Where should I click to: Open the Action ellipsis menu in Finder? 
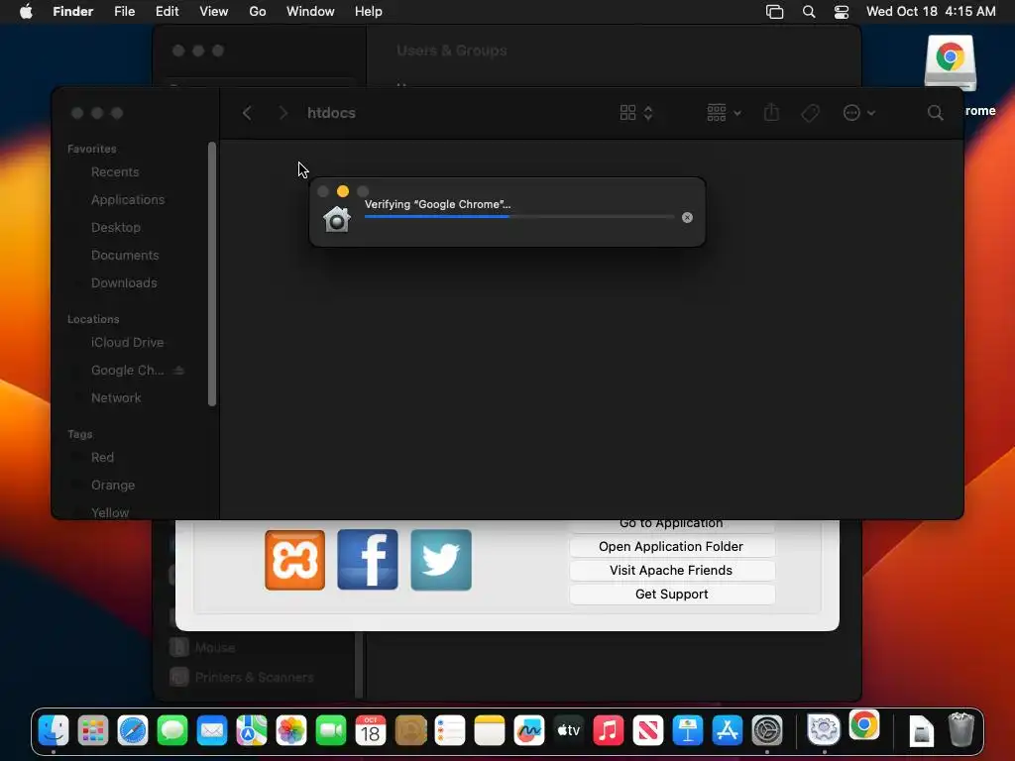pos(859,113)
